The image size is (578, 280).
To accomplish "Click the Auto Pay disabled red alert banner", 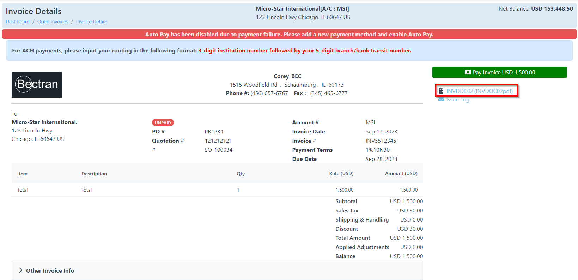I will [289, 34].
